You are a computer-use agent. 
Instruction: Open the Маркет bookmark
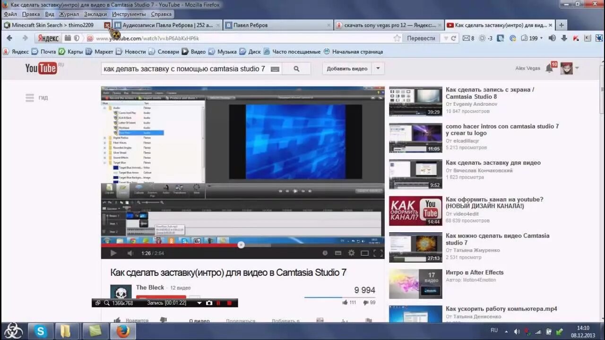[100, 51]
